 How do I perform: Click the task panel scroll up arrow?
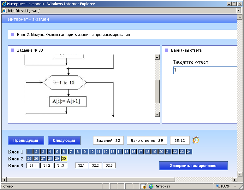click(x=157, y=57)
